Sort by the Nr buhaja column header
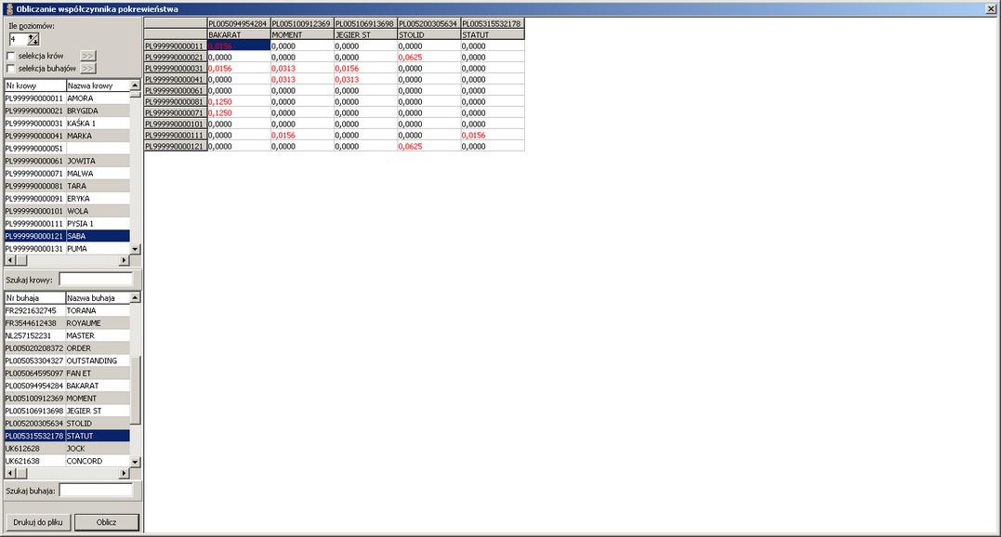The image size is (1001, 537). pyautogui.click(x=33, y=298)
